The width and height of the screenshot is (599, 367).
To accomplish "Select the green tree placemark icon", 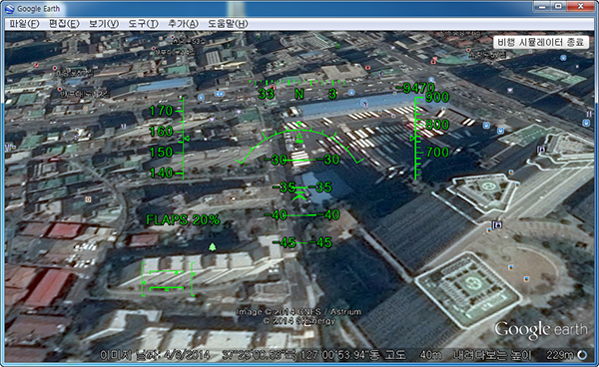I will coord(213,247).
